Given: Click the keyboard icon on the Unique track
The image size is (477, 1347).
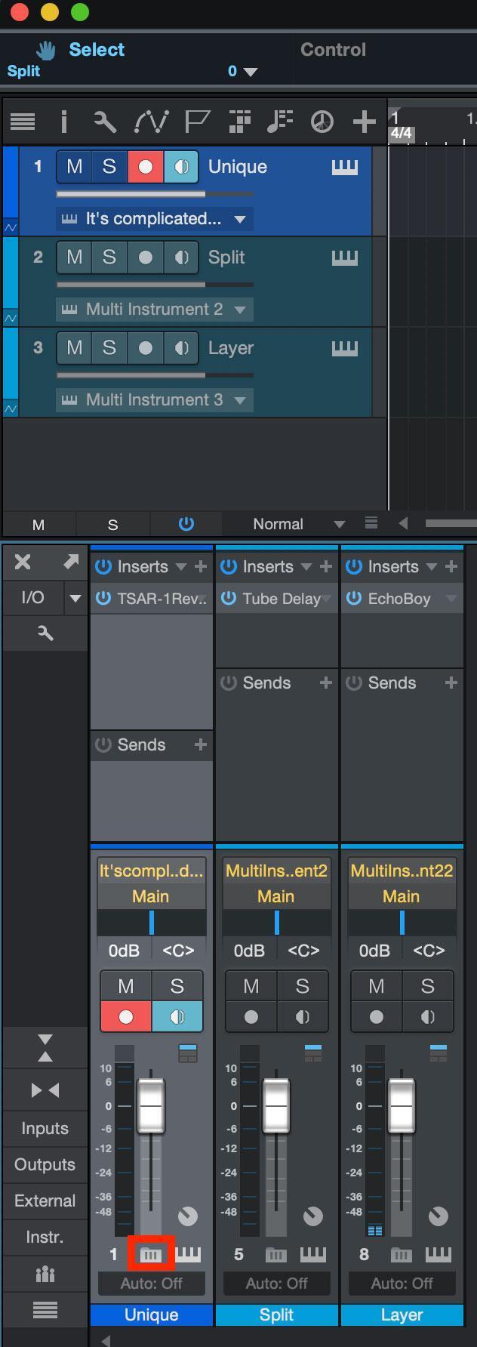Looking at the screenshot, I should pos(344,167).
